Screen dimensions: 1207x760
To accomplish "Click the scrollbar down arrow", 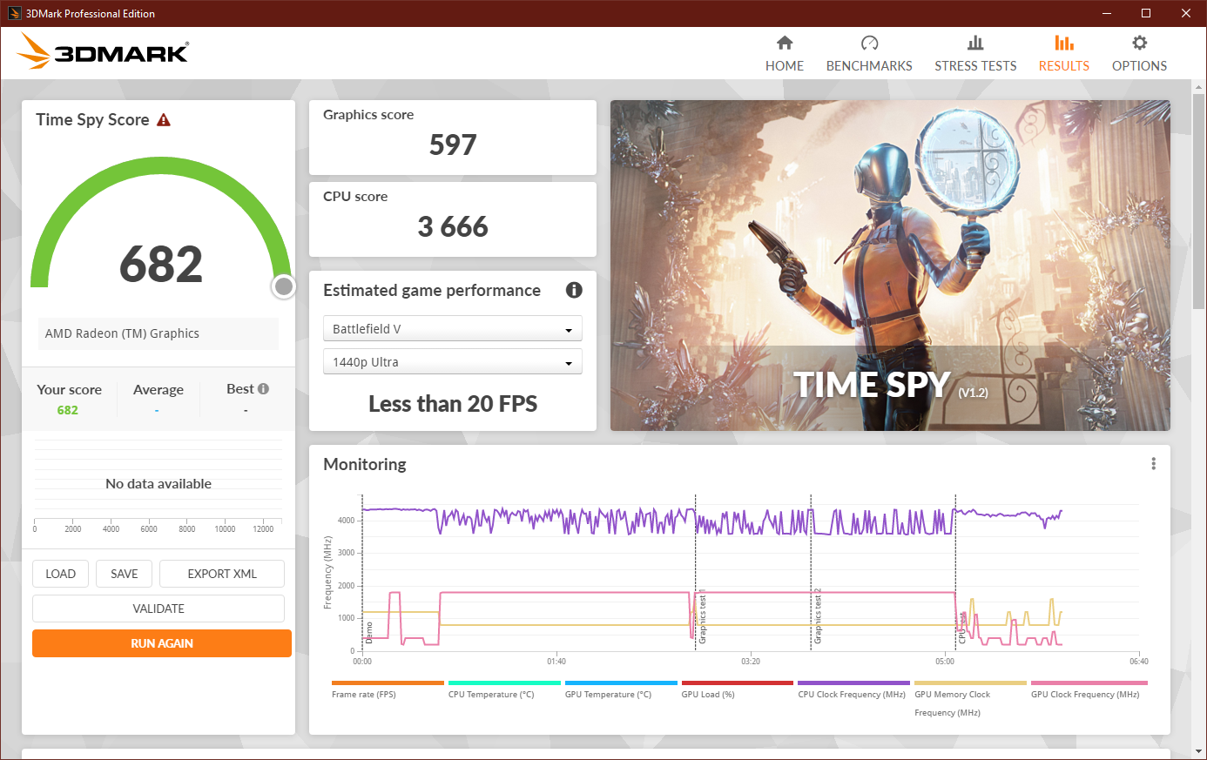I will coord(1199,751).
